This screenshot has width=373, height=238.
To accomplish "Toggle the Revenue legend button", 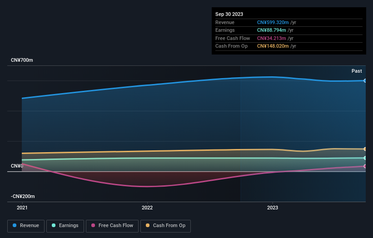I will (26, 226).
